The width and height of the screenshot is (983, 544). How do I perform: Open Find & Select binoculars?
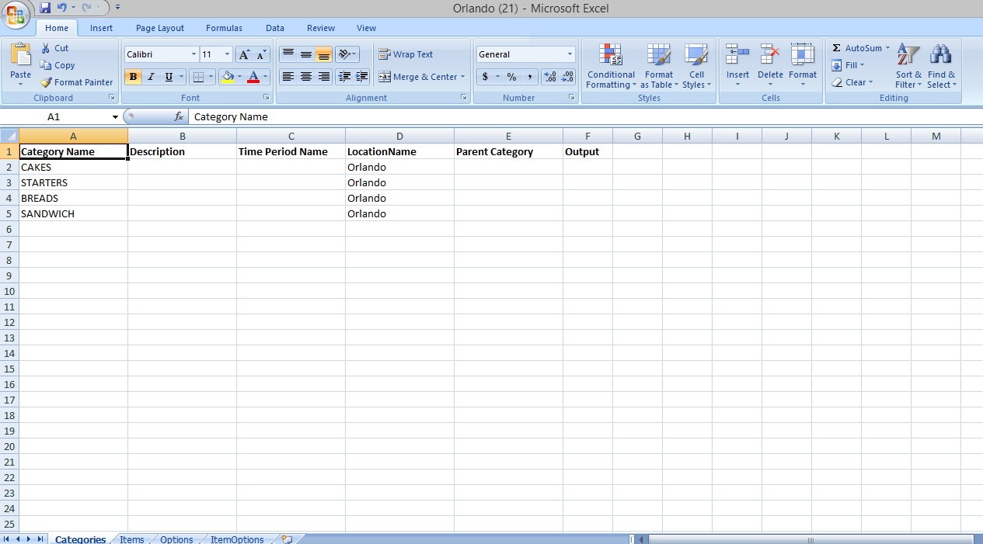tap(941, 66)
